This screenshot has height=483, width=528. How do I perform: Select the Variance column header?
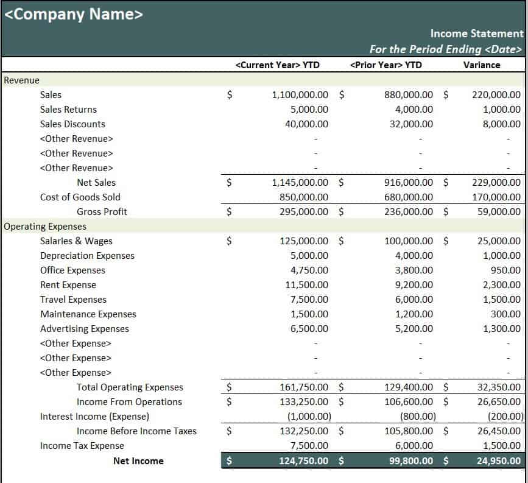(481, 65)
